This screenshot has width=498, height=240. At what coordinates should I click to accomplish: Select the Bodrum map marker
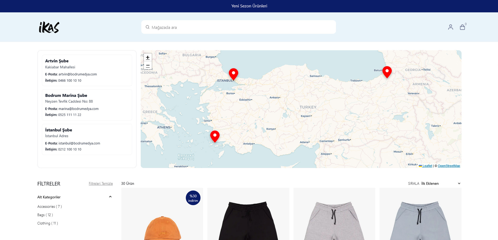pyautogui.click(x=215, y=136)
